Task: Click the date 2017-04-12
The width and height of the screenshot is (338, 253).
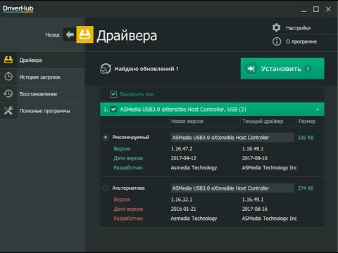Action: pos(183,158)
